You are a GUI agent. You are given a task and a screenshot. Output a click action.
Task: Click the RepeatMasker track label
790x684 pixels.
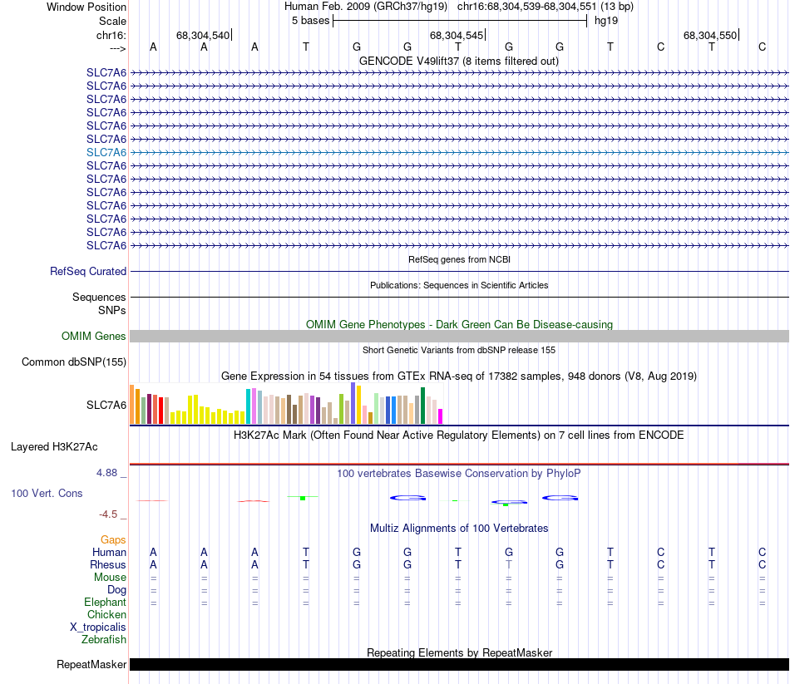coord(91,664)
